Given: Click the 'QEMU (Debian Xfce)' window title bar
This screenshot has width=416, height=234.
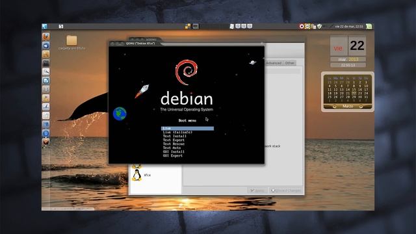Looking at the screenshot, I should 187,44.
